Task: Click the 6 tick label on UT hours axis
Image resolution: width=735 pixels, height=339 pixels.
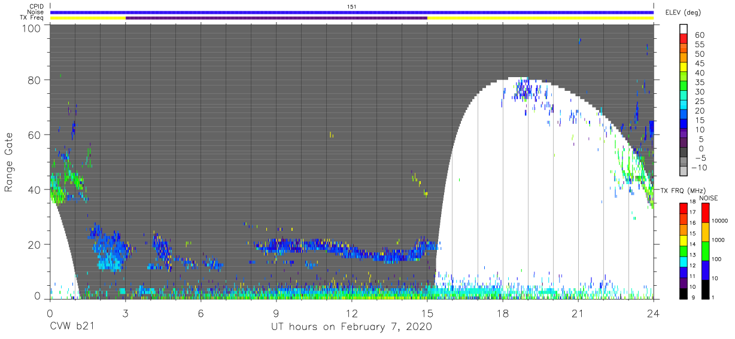Action: (201, 313)
